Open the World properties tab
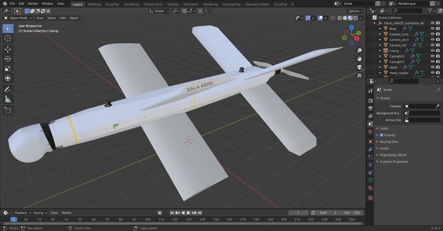 click(x=370, y=132)
